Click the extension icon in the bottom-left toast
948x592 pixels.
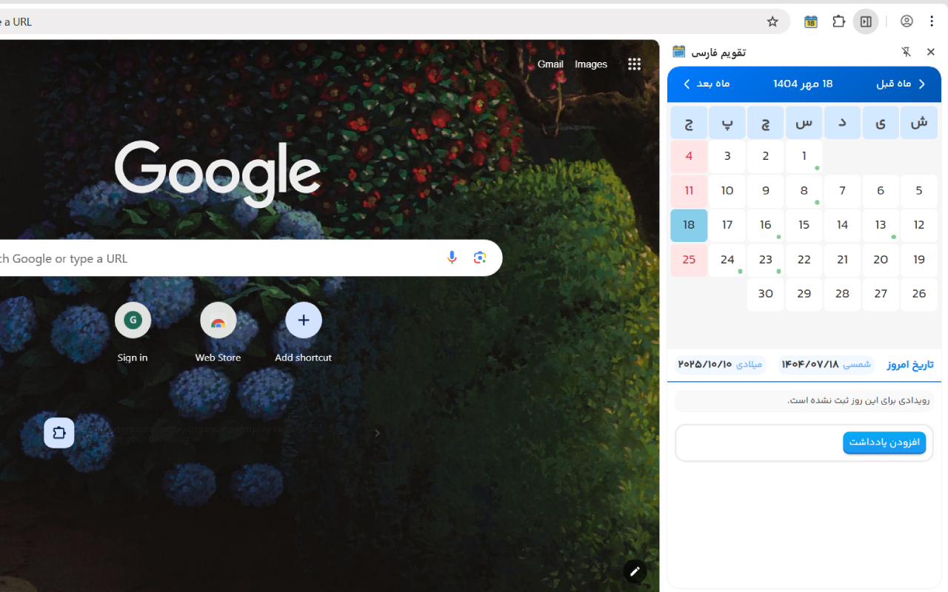(59, 433)
